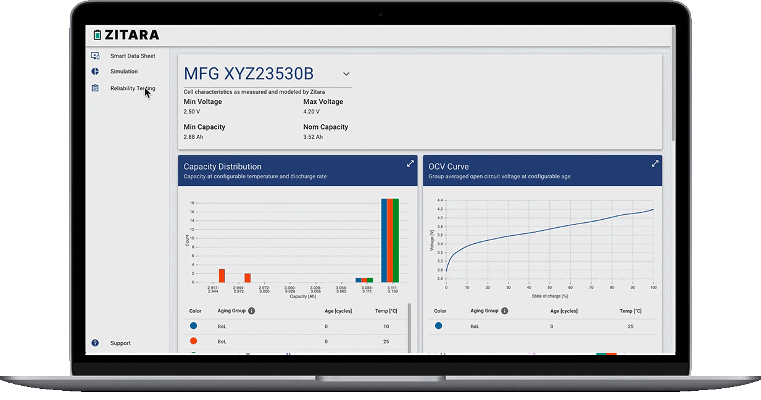Click the Simulation pie chart icon
Viewport: 761px width, 400px height.
[x=95, y=72]
